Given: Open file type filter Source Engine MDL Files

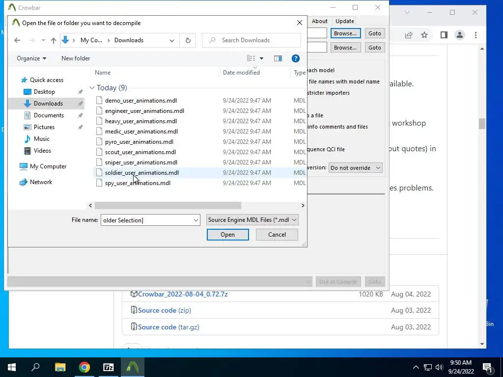Looking at the screenshot, I should (x=252, y=220).
